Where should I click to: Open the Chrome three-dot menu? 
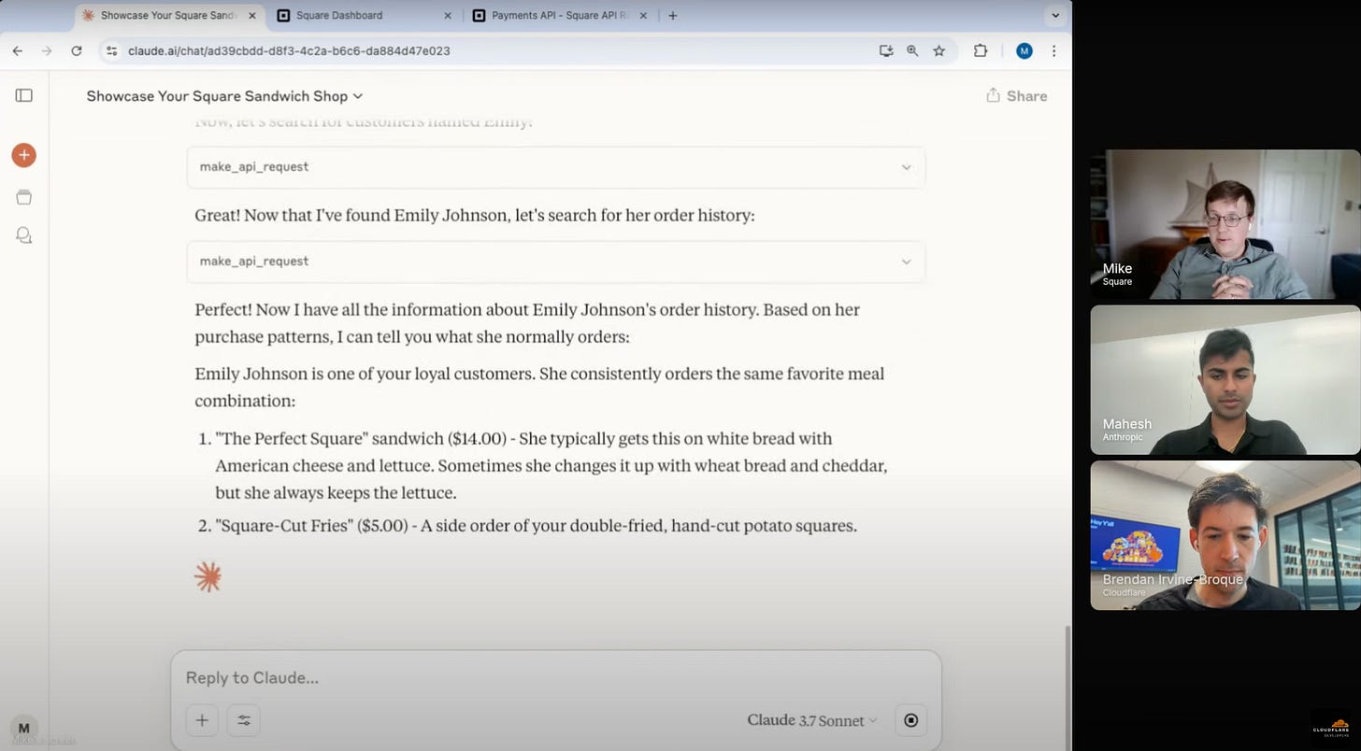tap(1054, 50)
